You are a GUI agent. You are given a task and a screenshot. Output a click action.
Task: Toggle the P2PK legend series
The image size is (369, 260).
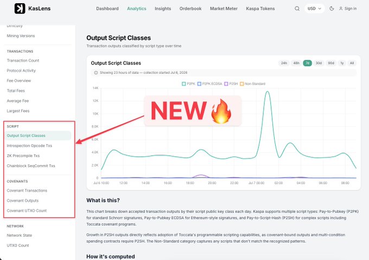[x=188, y=84]
